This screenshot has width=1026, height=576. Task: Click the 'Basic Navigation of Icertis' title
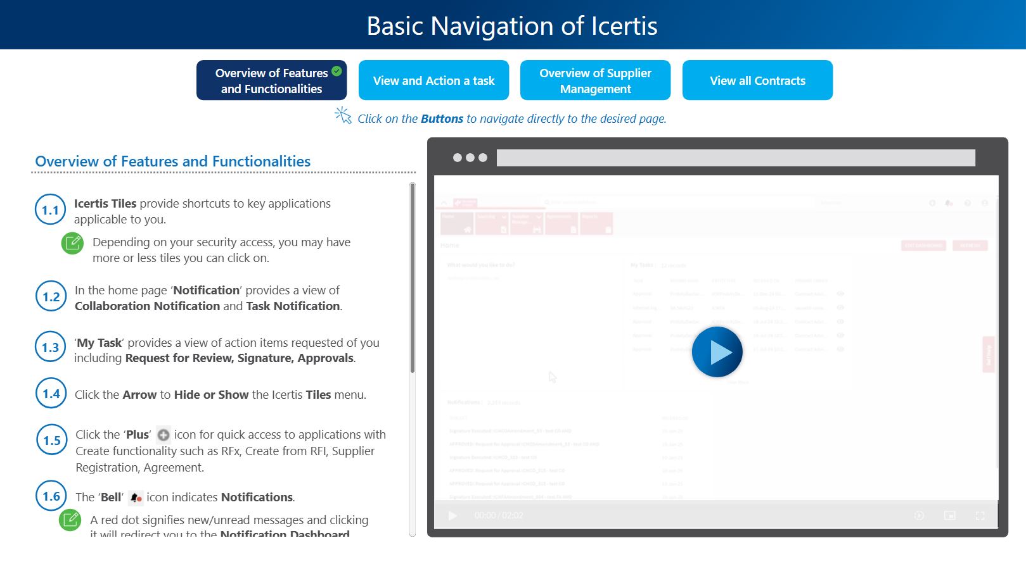[512, 26]
